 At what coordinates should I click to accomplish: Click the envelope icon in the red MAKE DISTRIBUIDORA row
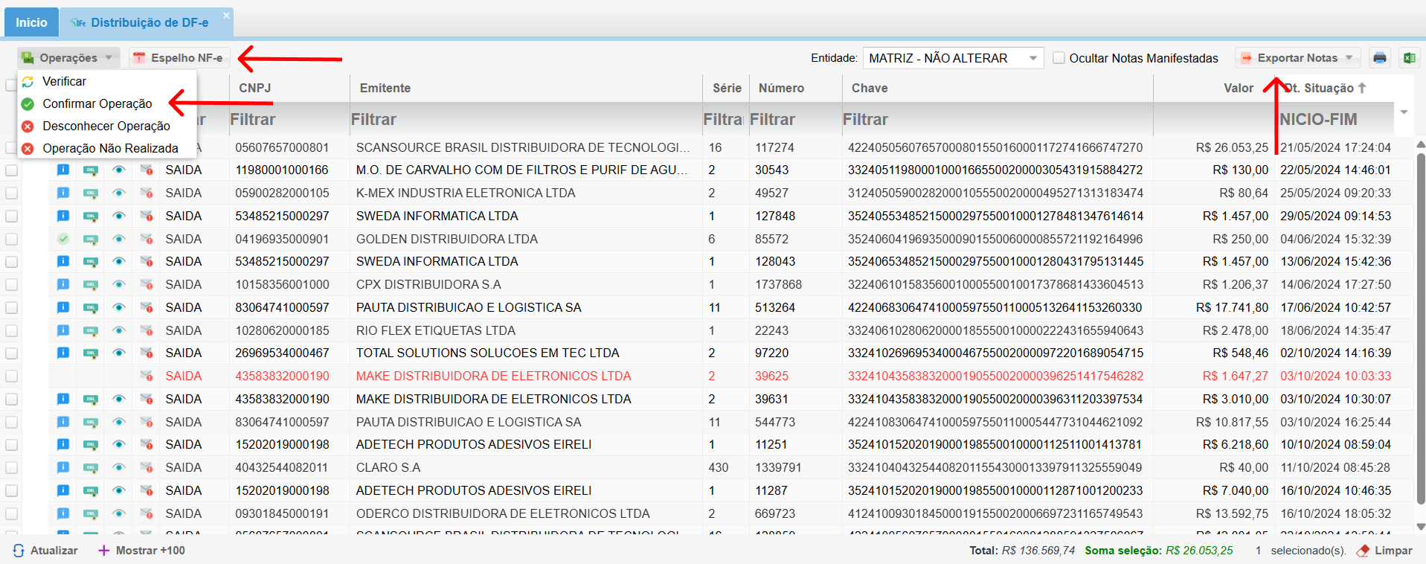click(x=147, y=376)
